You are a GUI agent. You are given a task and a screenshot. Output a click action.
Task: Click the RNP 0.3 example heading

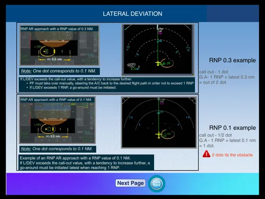232,61
